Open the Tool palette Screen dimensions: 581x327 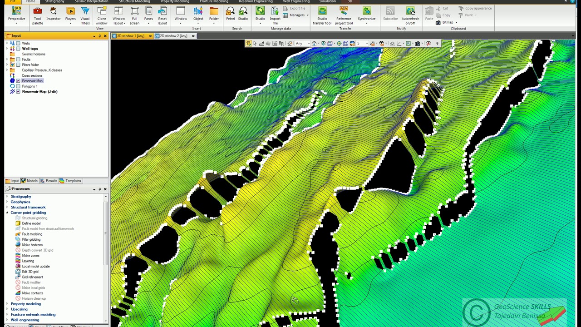point(38,15)
